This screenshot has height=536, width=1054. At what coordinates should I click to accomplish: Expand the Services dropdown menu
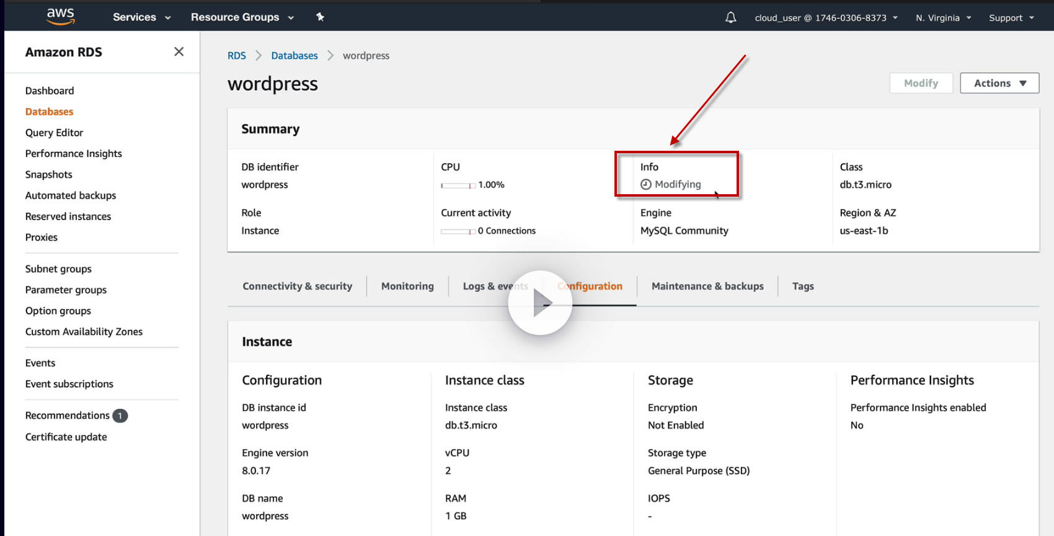[x=141, y=17]
